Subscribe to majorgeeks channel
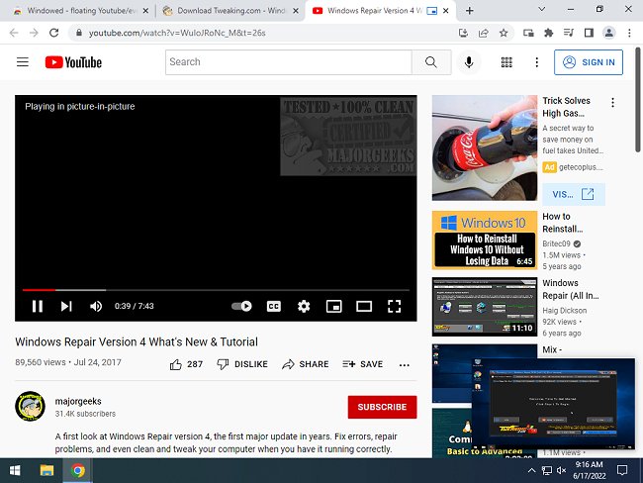Viewport: 643px width, 483px height. 382,407
